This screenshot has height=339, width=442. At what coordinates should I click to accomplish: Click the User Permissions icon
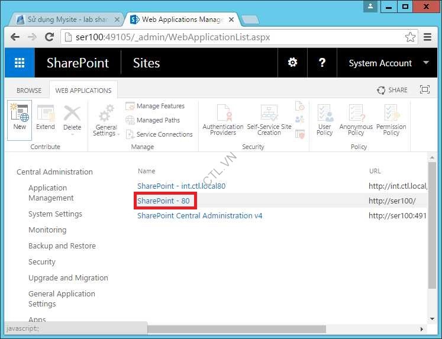click(299, 120)
